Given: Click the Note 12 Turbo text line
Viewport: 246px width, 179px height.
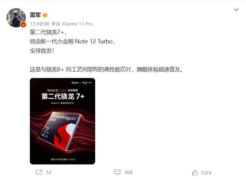Looking at the screenshot, I should point(72,41).
